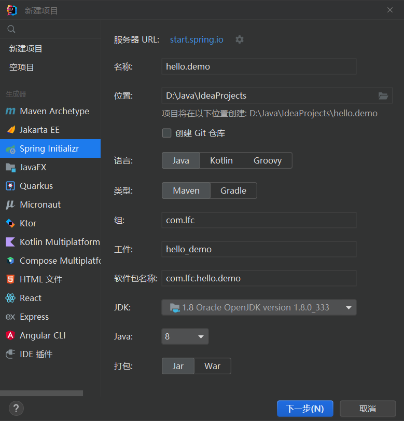Click the Micronaut mu icon
Screen dimensions: 404x421
pos(10,205)
